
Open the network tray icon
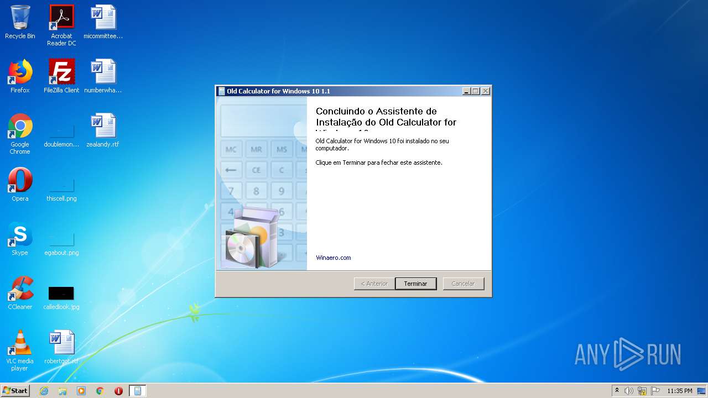click(642, 391)
